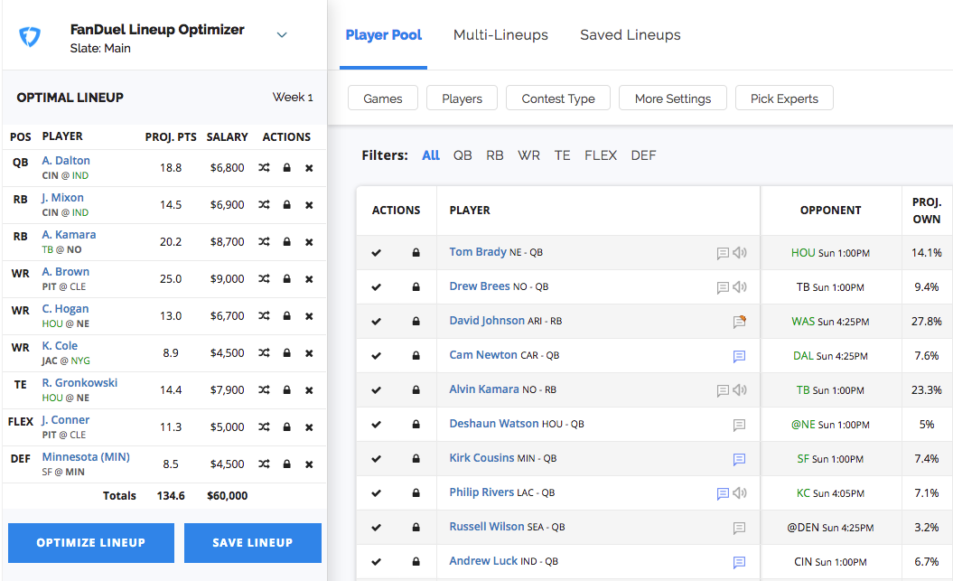Click the Optimize Lineup button
This screenshot has height=581, width=953.
[91, 543]
